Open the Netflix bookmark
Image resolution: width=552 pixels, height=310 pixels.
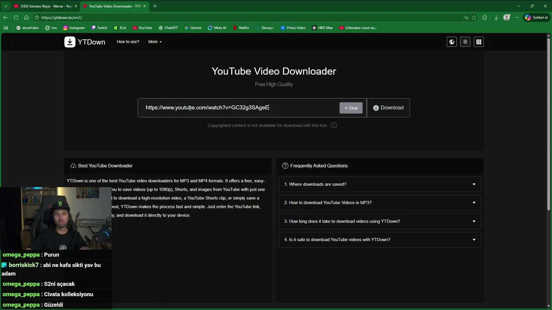coord(241,28)
